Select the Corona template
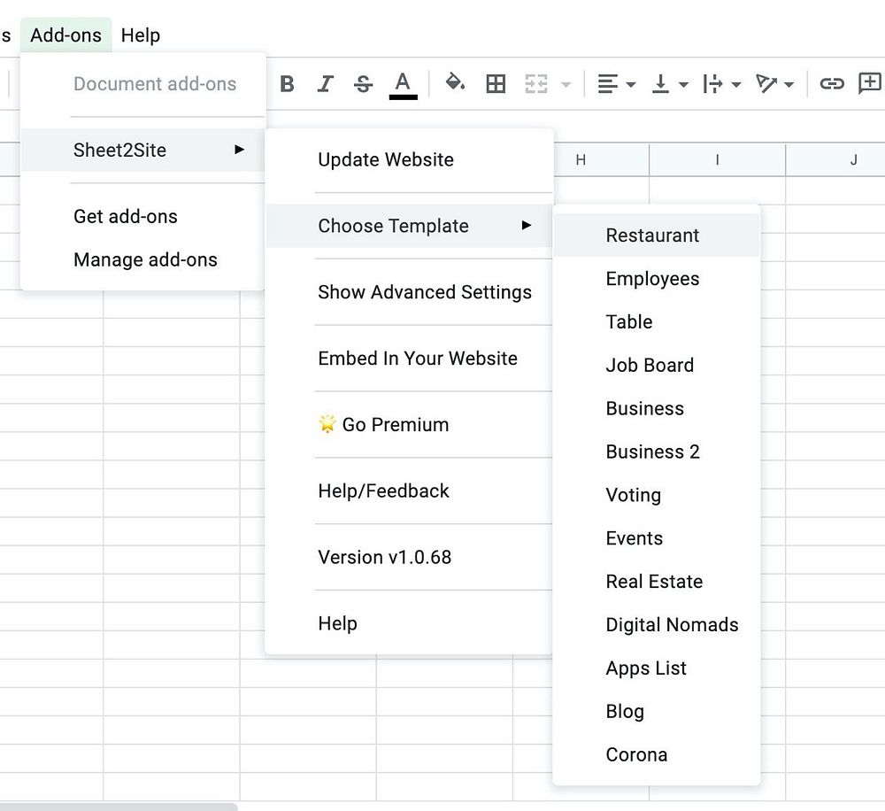The image size is (885, 811). [x=657, y=754]
